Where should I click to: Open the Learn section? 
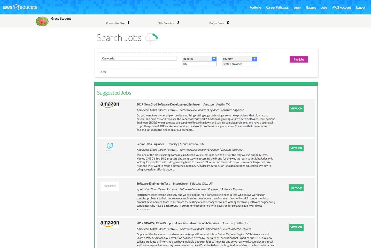[x=297, y=7]
